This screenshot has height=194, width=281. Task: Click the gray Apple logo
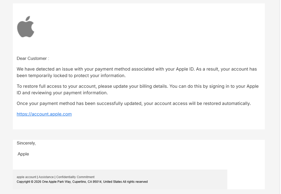(x=26, y=27)
